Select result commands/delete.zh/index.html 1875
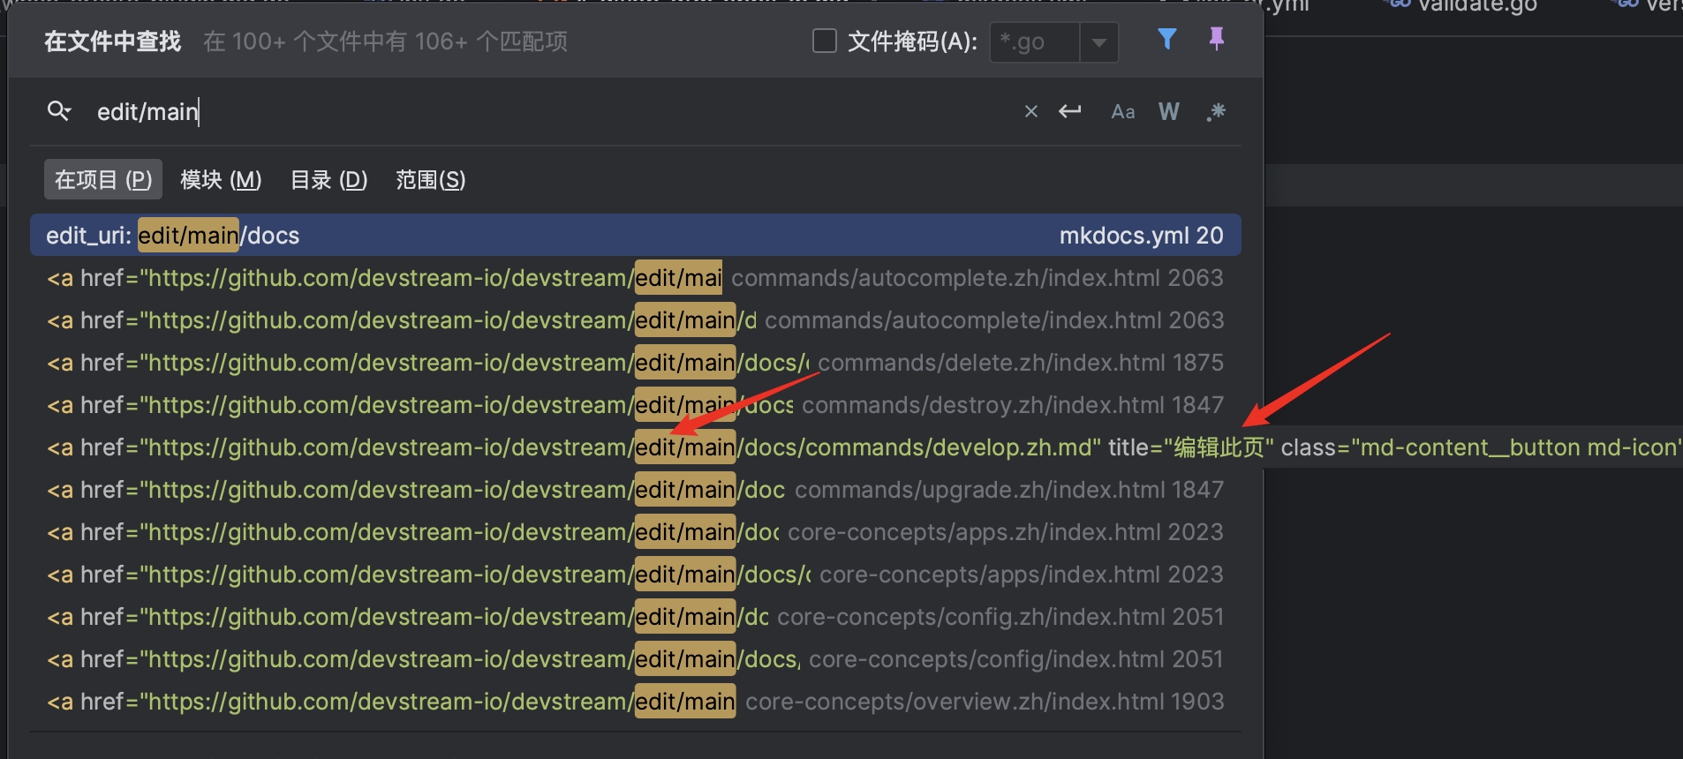This screenshot has height=759, width=1683. 636,363
